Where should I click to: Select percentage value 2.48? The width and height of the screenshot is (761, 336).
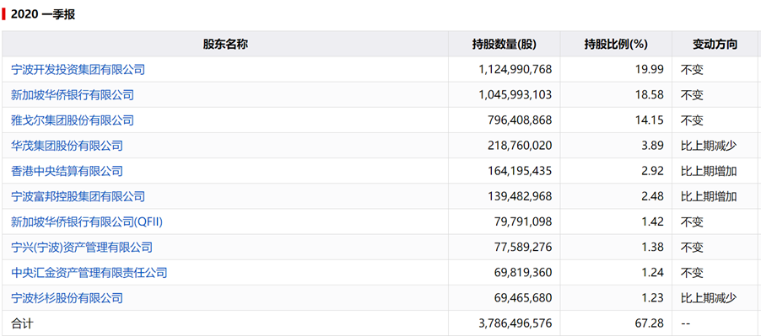click(x=654, y=196)
